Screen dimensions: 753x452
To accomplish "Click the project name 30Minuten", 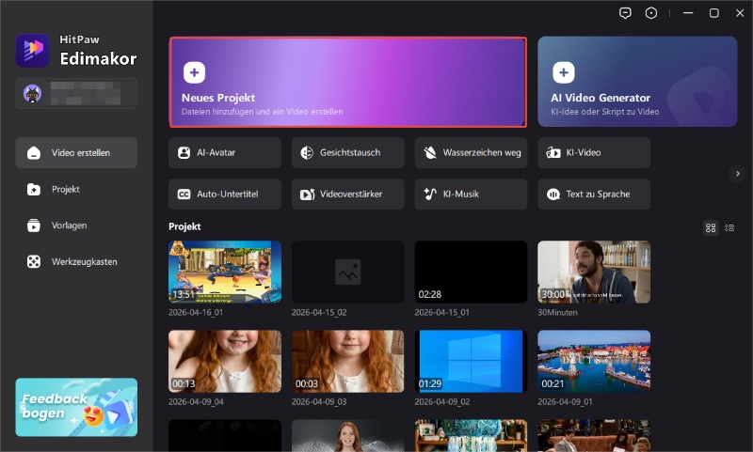I will [x=557, y=313].
